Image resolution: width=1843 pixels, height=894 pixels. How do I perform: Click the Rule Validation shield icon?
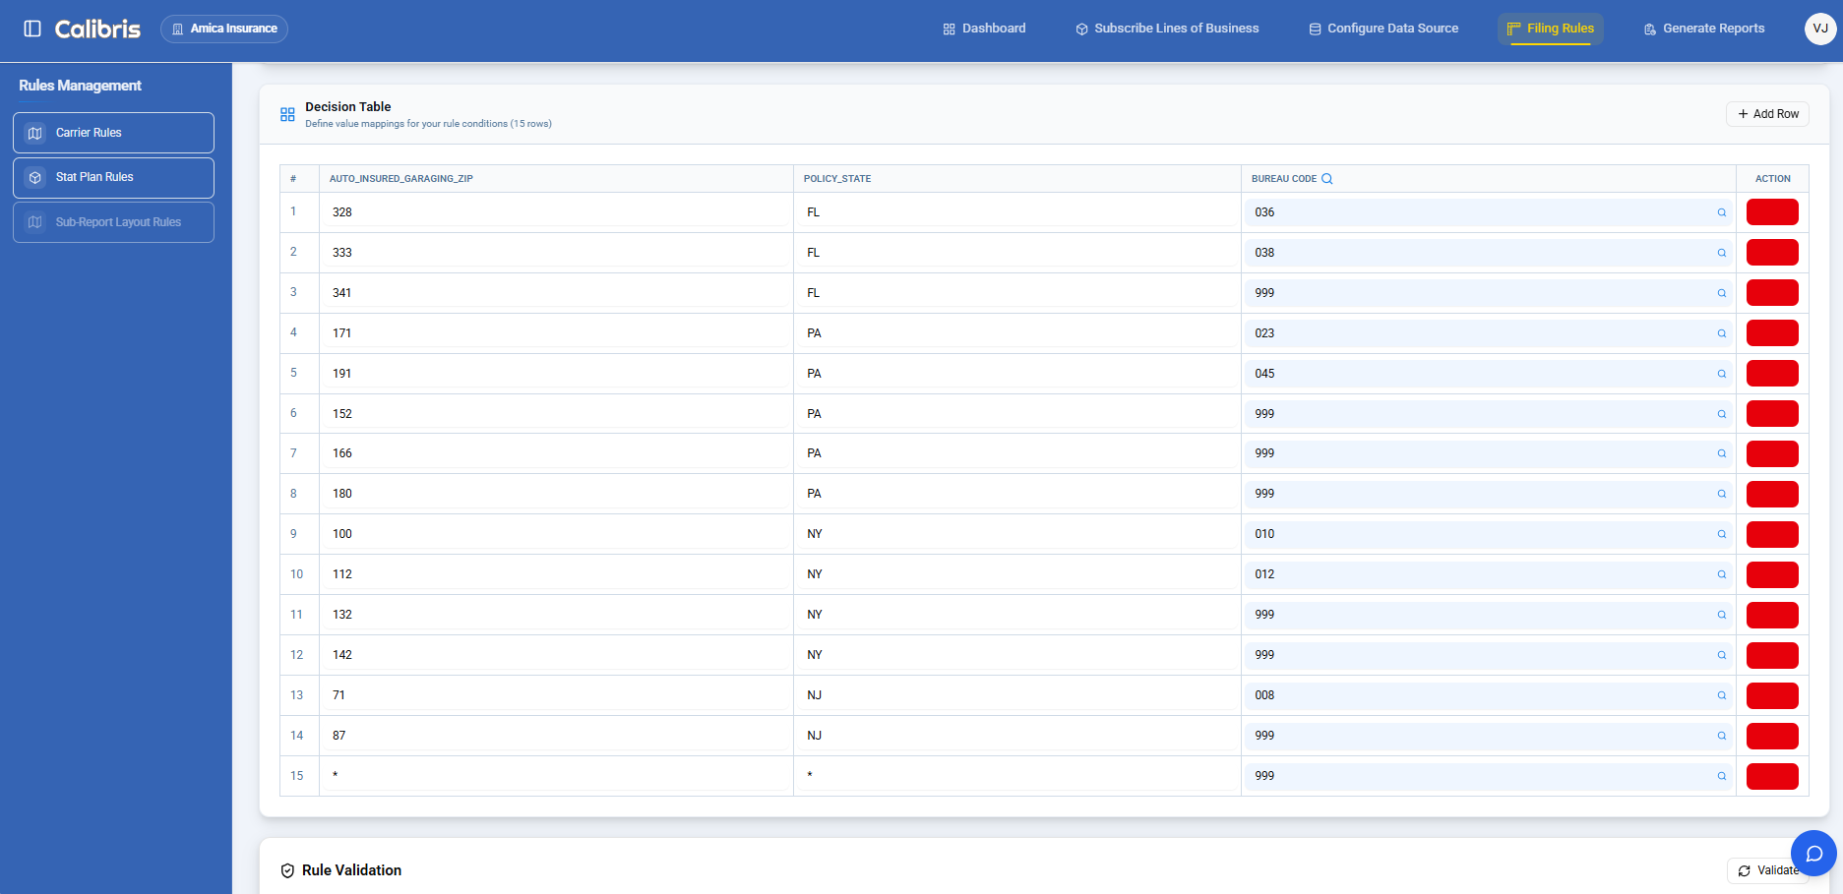pyautogui.click(x=285, y=869)
